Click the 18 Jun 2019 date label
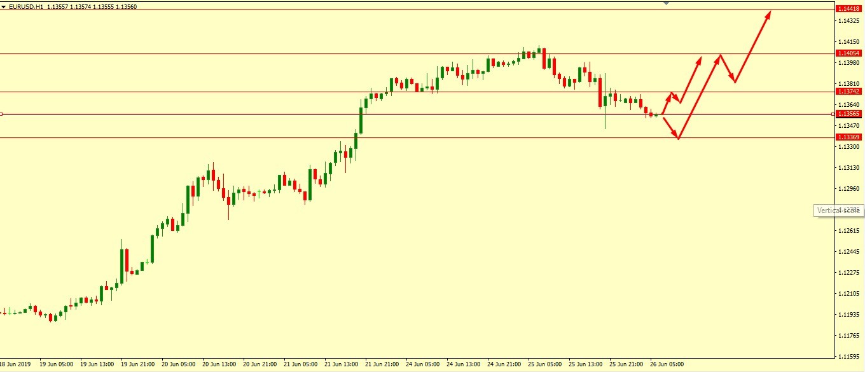This screenshot has height=372, width=865. pyautogui.click(x=17, y=364)
